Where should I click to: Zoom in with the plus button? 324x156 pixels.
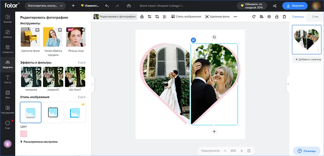tap(242, 151)
